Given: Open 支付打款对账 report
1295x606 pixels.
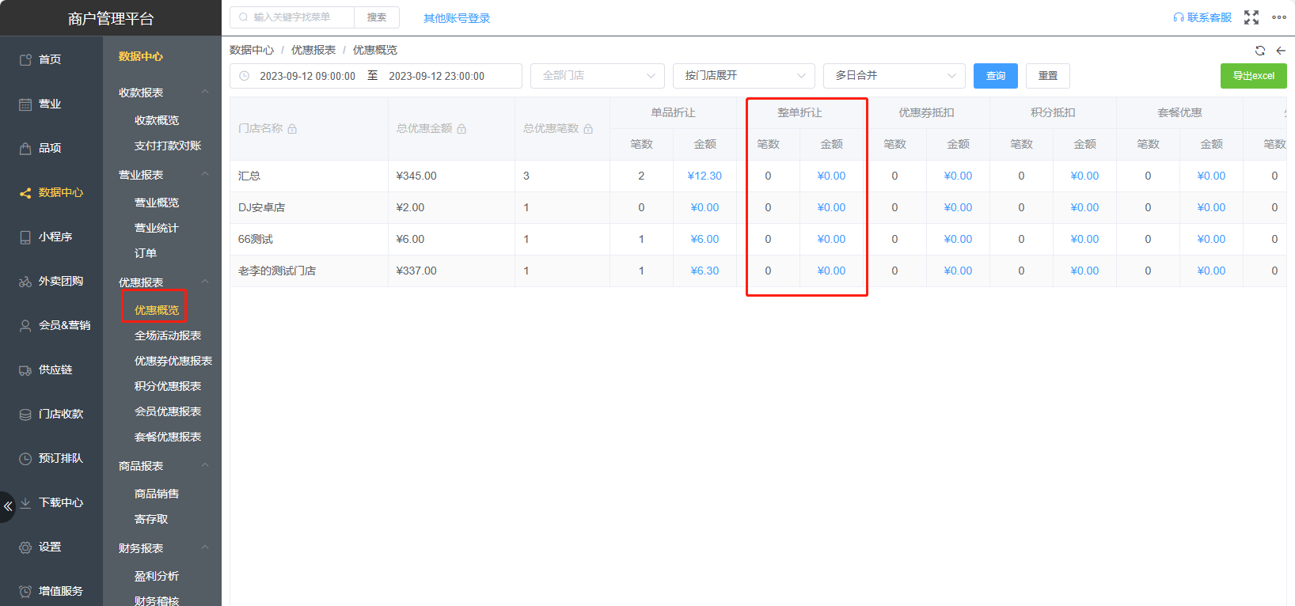Looking at the screenshot, I should (x=168, y=146).
